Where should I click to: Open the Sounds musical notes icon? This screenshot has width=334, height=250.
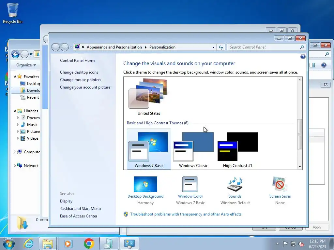[x=235, y=184]
